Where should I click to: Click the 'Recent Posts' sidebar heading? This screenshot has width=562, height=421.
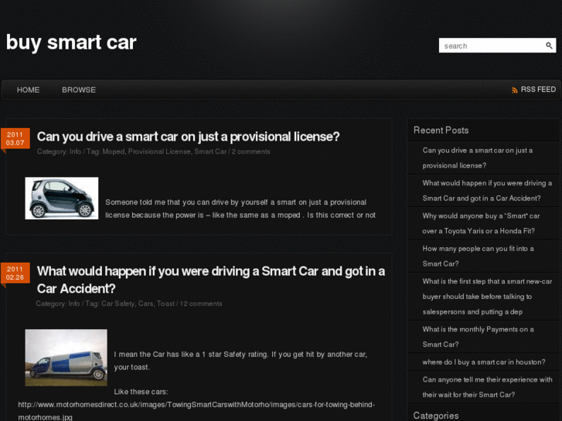click(x=441, y=130)
